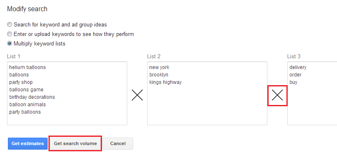Click the 'new york' line in List 2
This screenshot has width=337, height=155.
pos(159,67)
